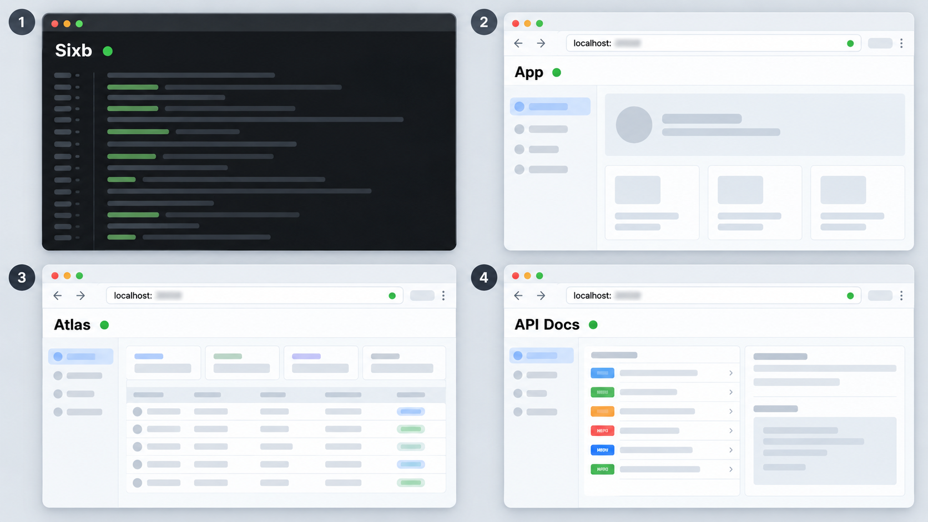Click the orange method badge in API Docs

pyautogui.click(x=602, y=411)
